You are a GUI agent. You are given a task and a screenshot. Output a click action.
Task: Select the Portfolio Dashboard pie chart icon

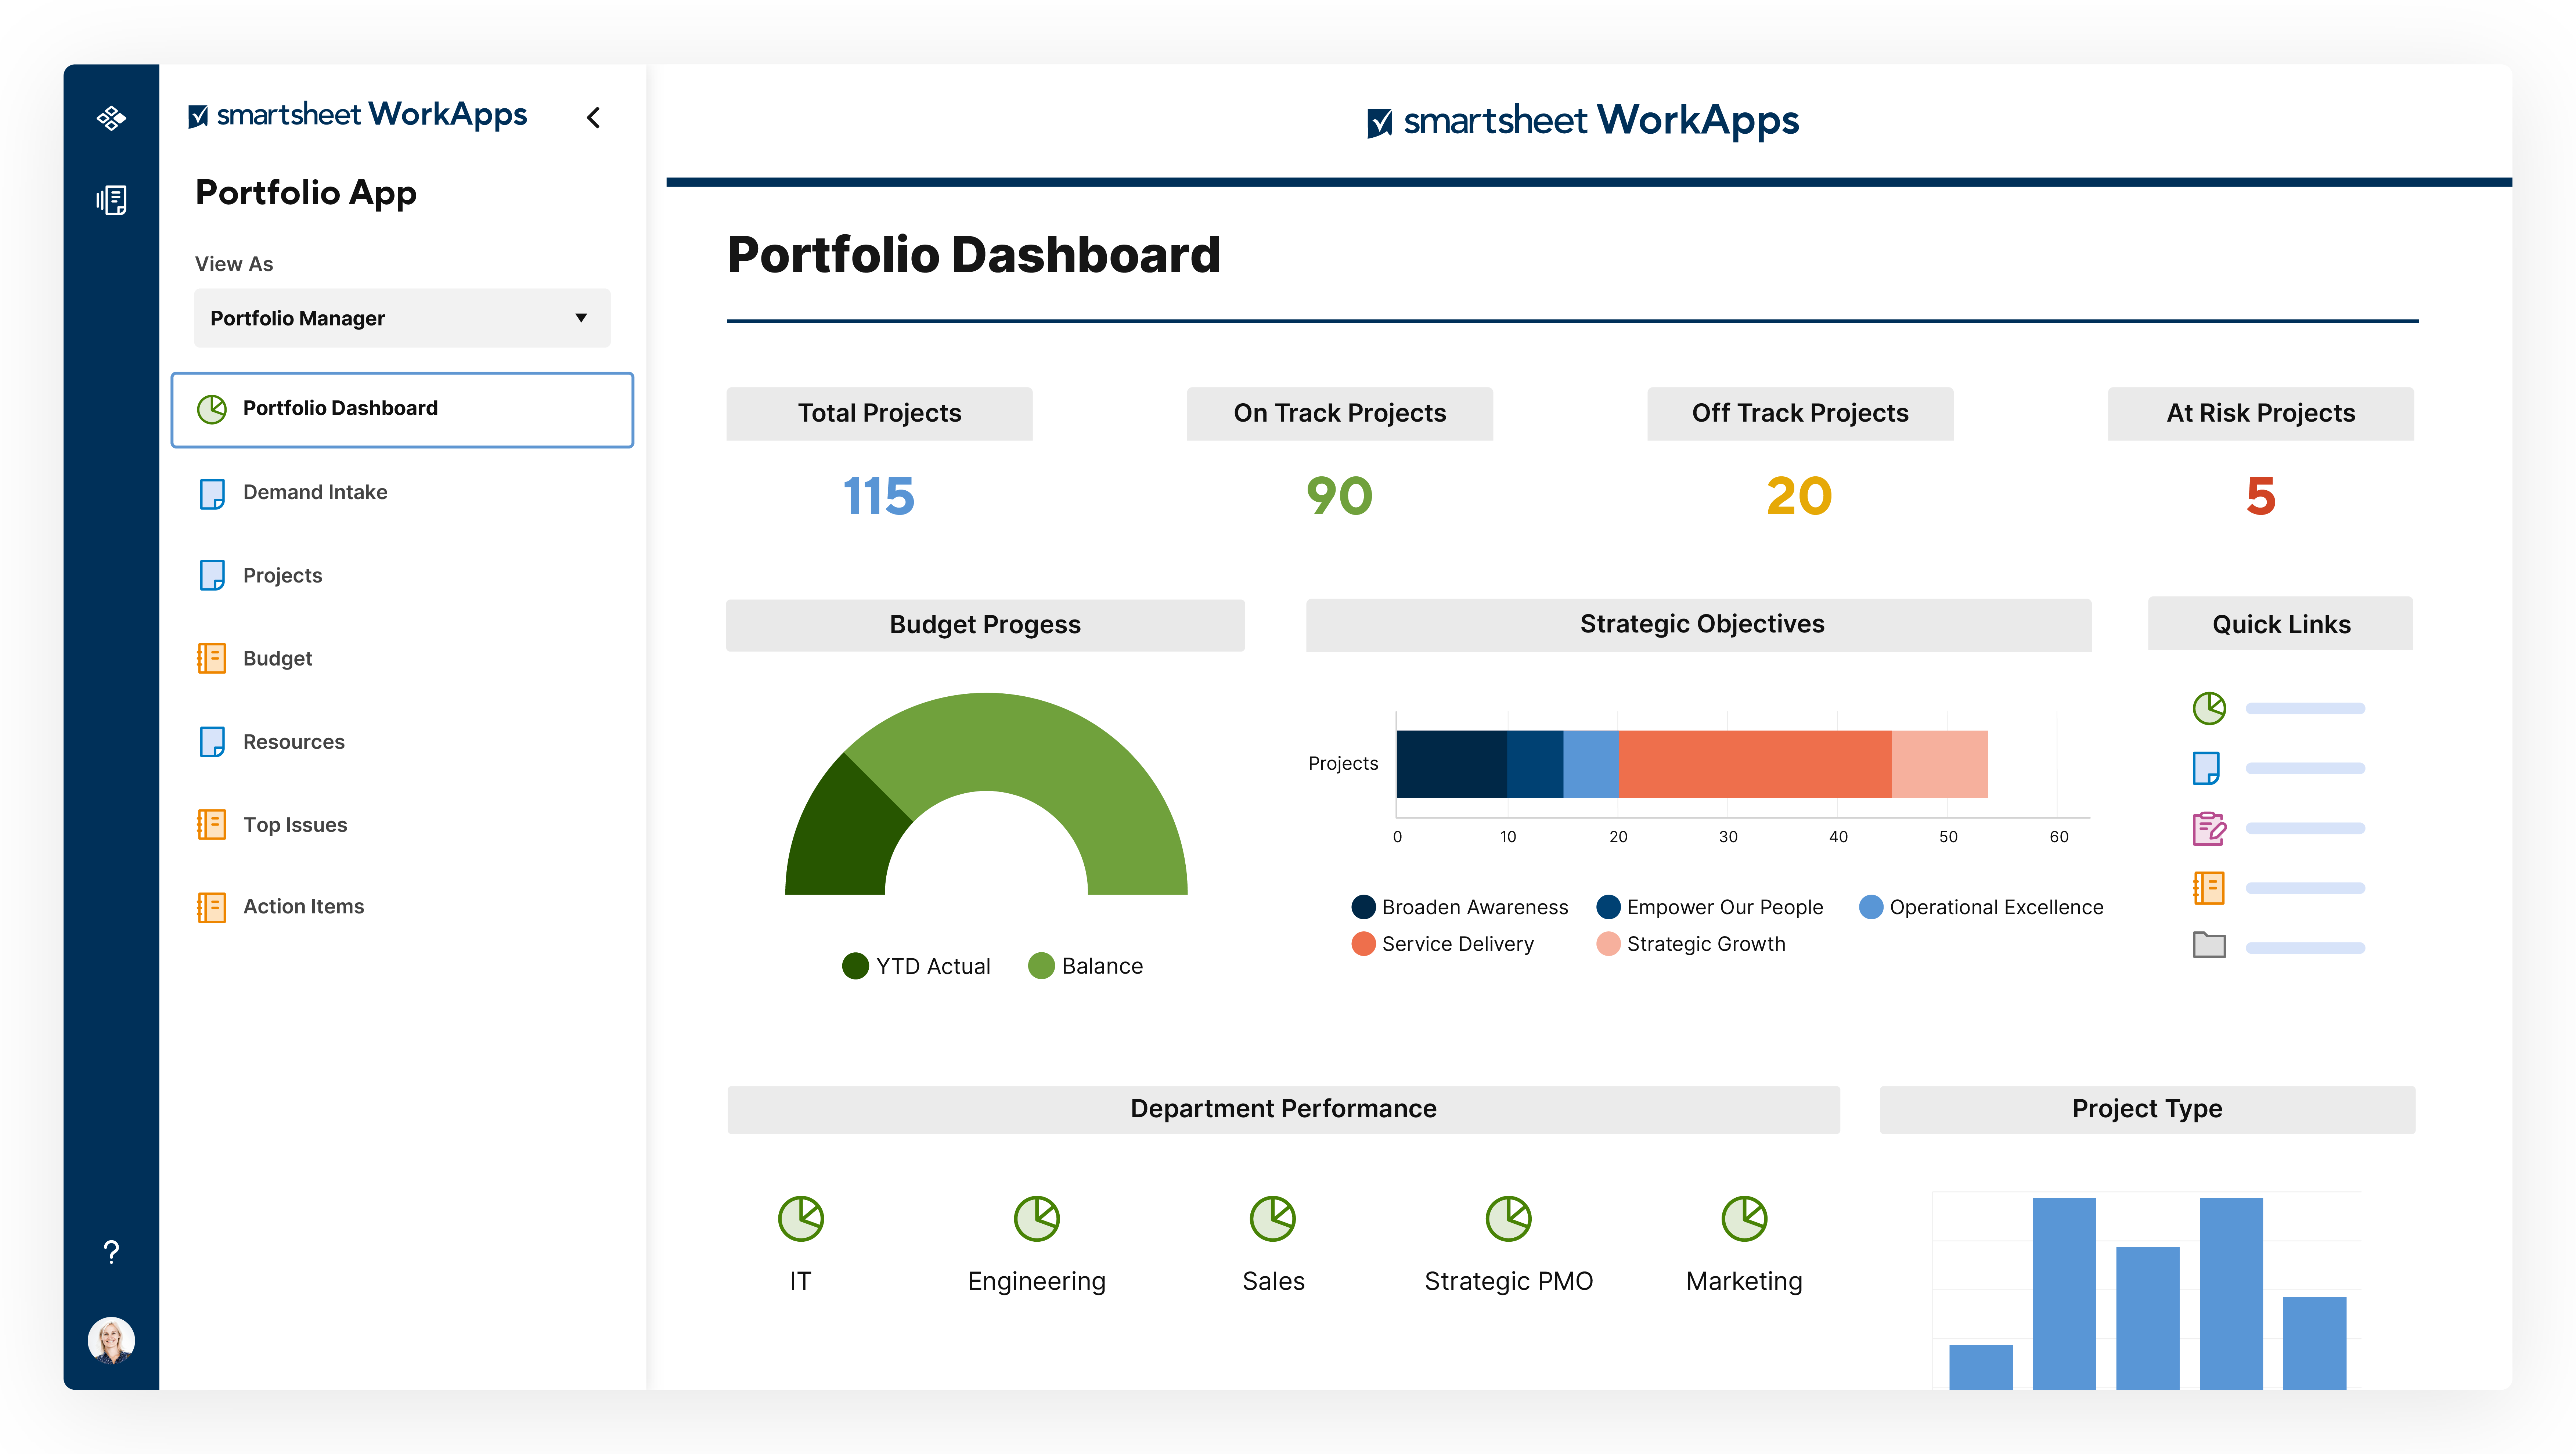(x=213, y=408)
